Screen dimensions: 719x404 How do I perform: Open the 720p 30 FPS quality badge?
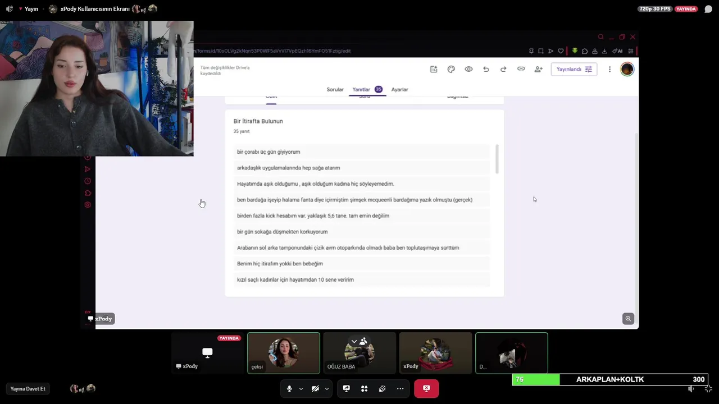tap(656, 9)
